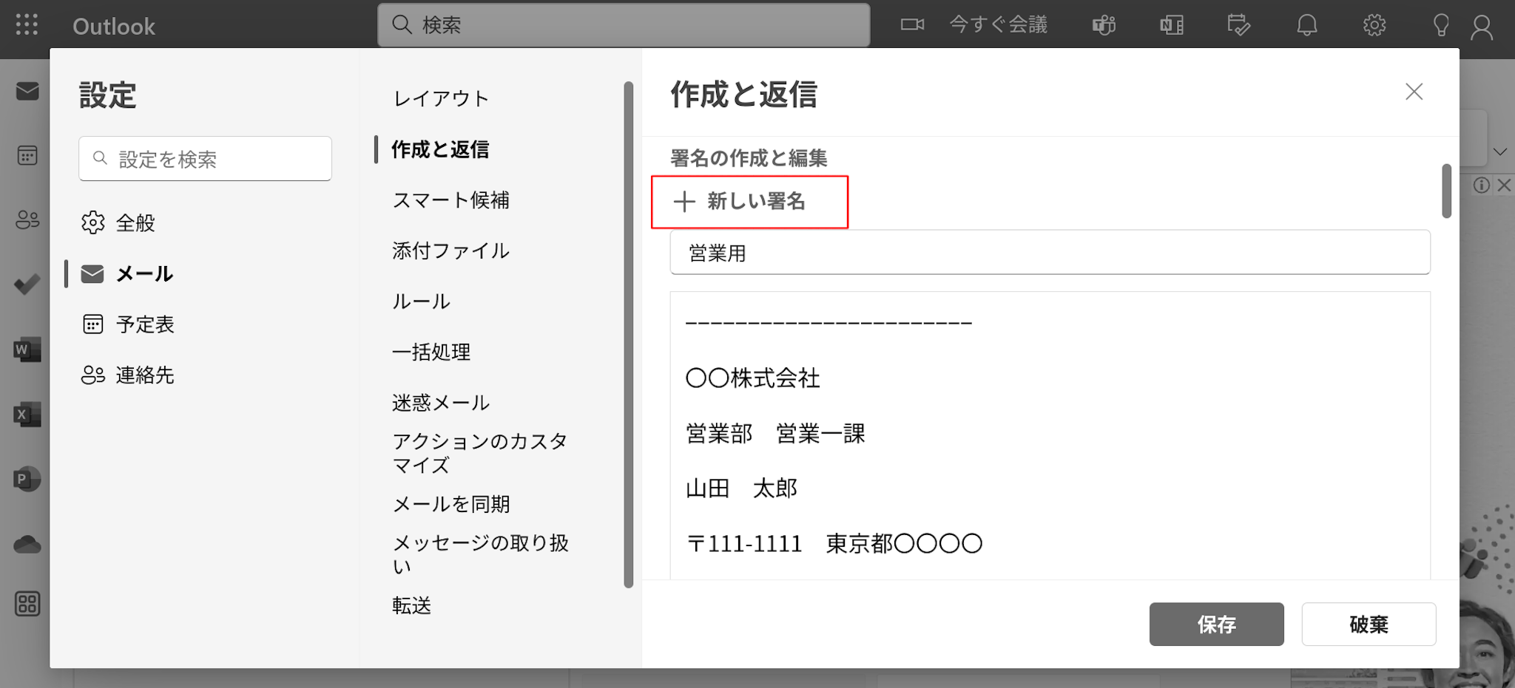Click the 保存 button

(x=1216, y=624)
